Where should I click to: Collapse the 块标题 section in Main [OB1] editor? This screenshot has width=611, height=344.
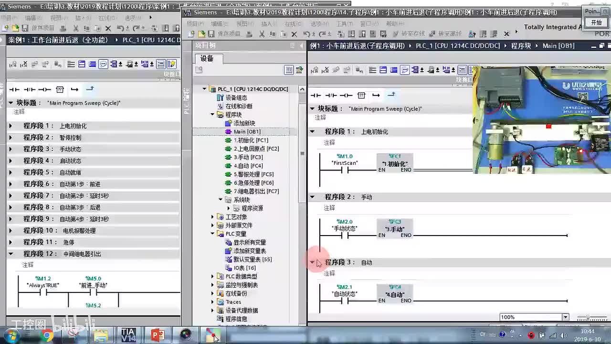(313, 108)
